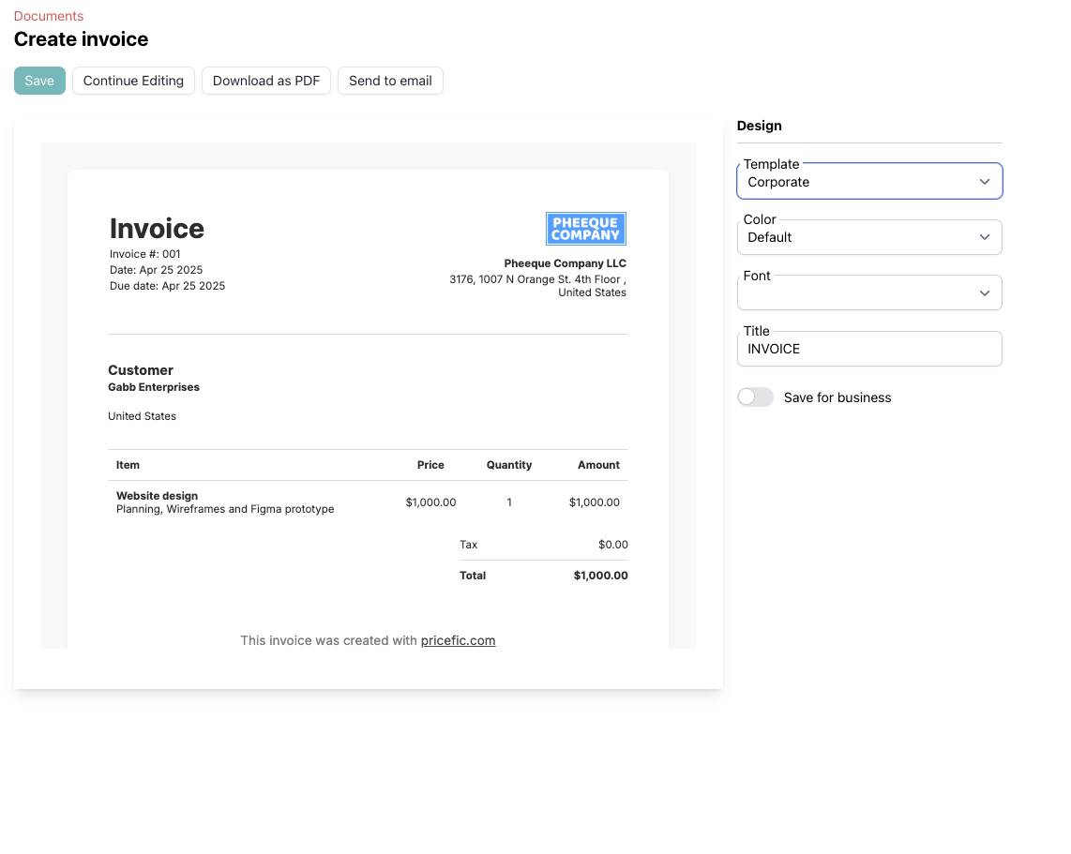This screenshot has width=1071, height=854.
Task: Click the Total label in totals
Action: [x=473, y=576]
